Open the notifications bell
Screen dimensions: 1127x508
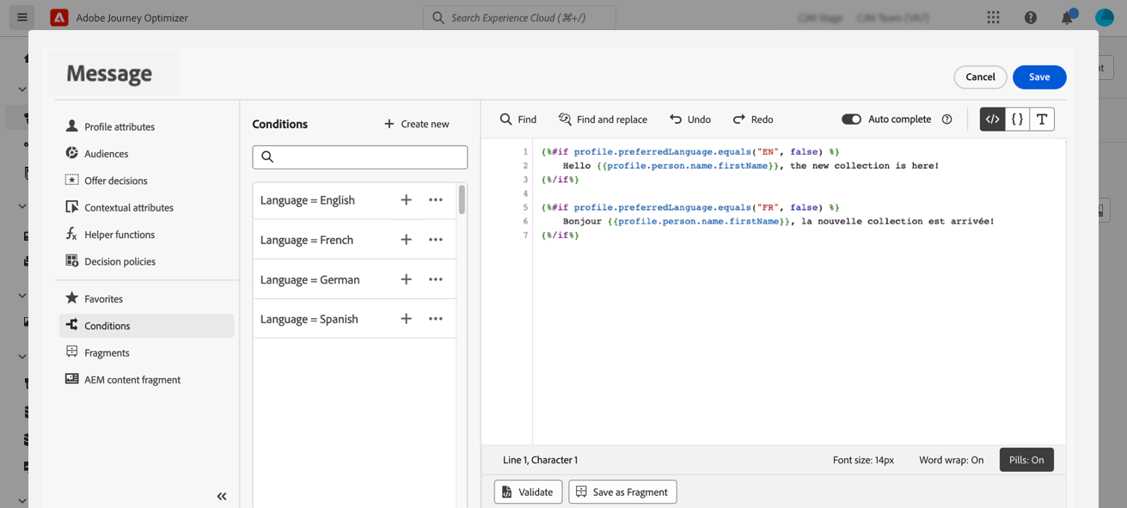tap(1066, 18)
